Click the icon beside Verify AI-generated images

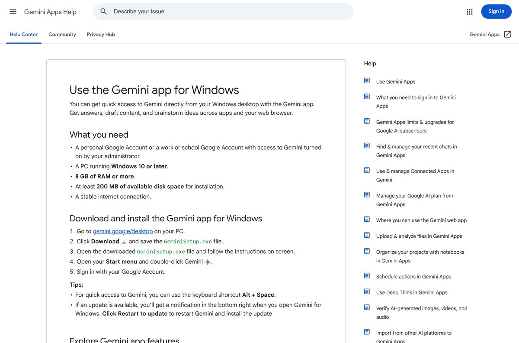[x=367, y=308]
